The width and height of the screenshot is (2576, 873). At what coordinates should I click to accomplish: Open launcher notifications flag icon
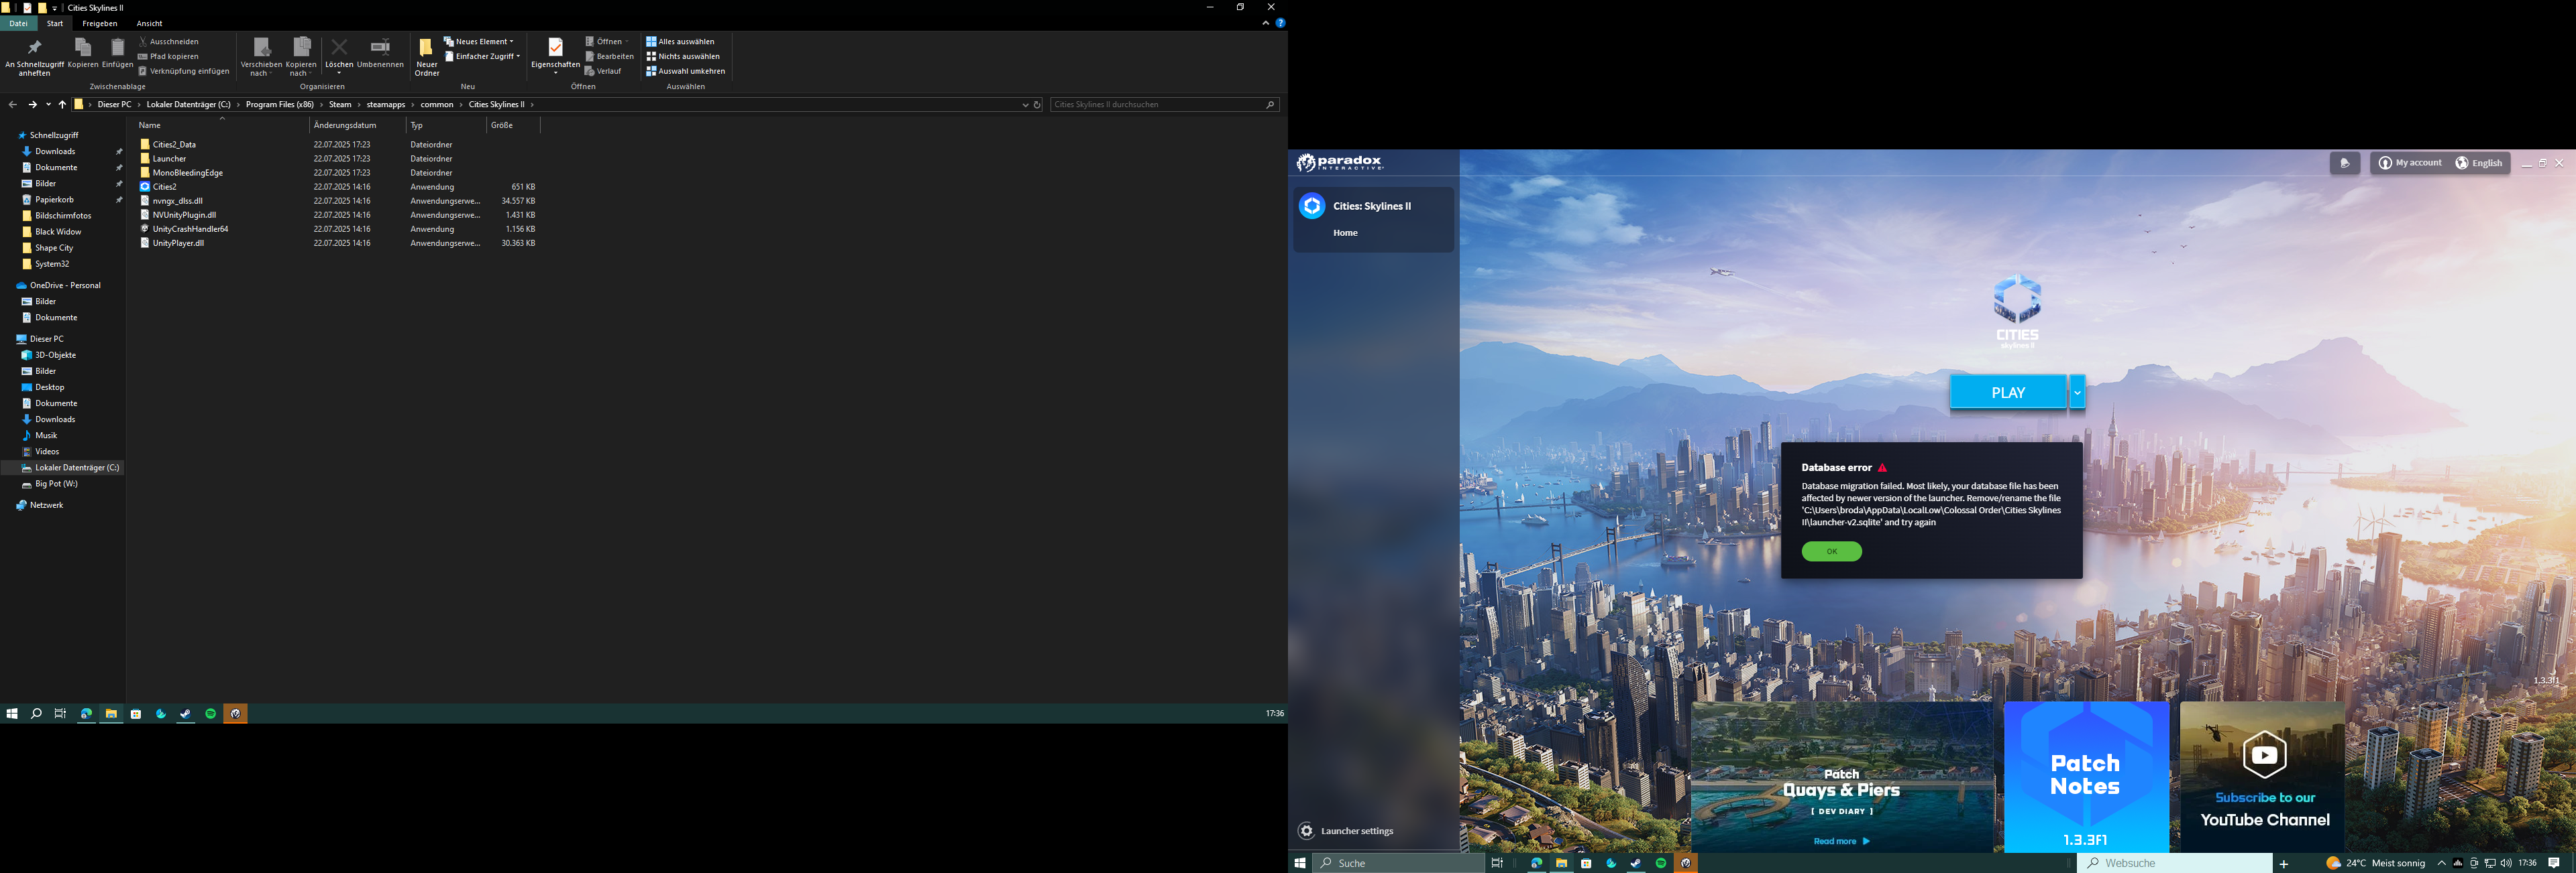(x=2344, y=163)
